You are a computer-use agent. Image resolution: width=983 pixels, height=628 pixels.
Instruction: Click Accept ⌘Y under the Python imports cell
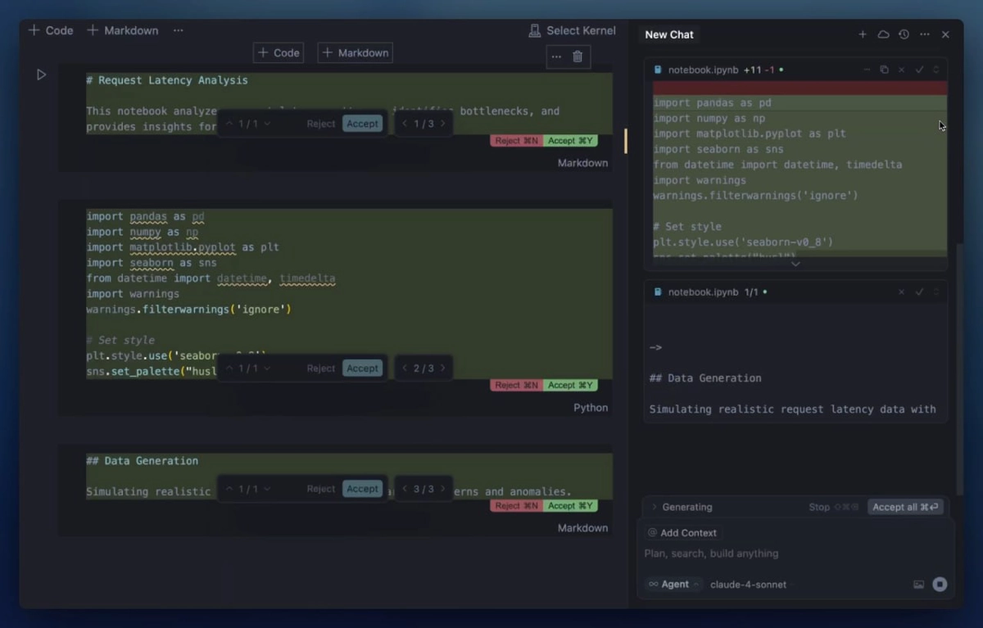point(570,386)
